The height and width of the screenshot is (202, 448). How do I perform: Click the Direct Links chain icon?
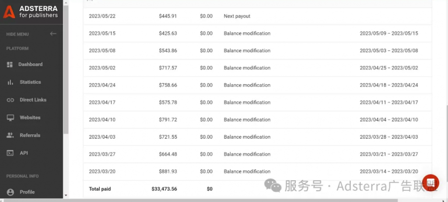10,100
